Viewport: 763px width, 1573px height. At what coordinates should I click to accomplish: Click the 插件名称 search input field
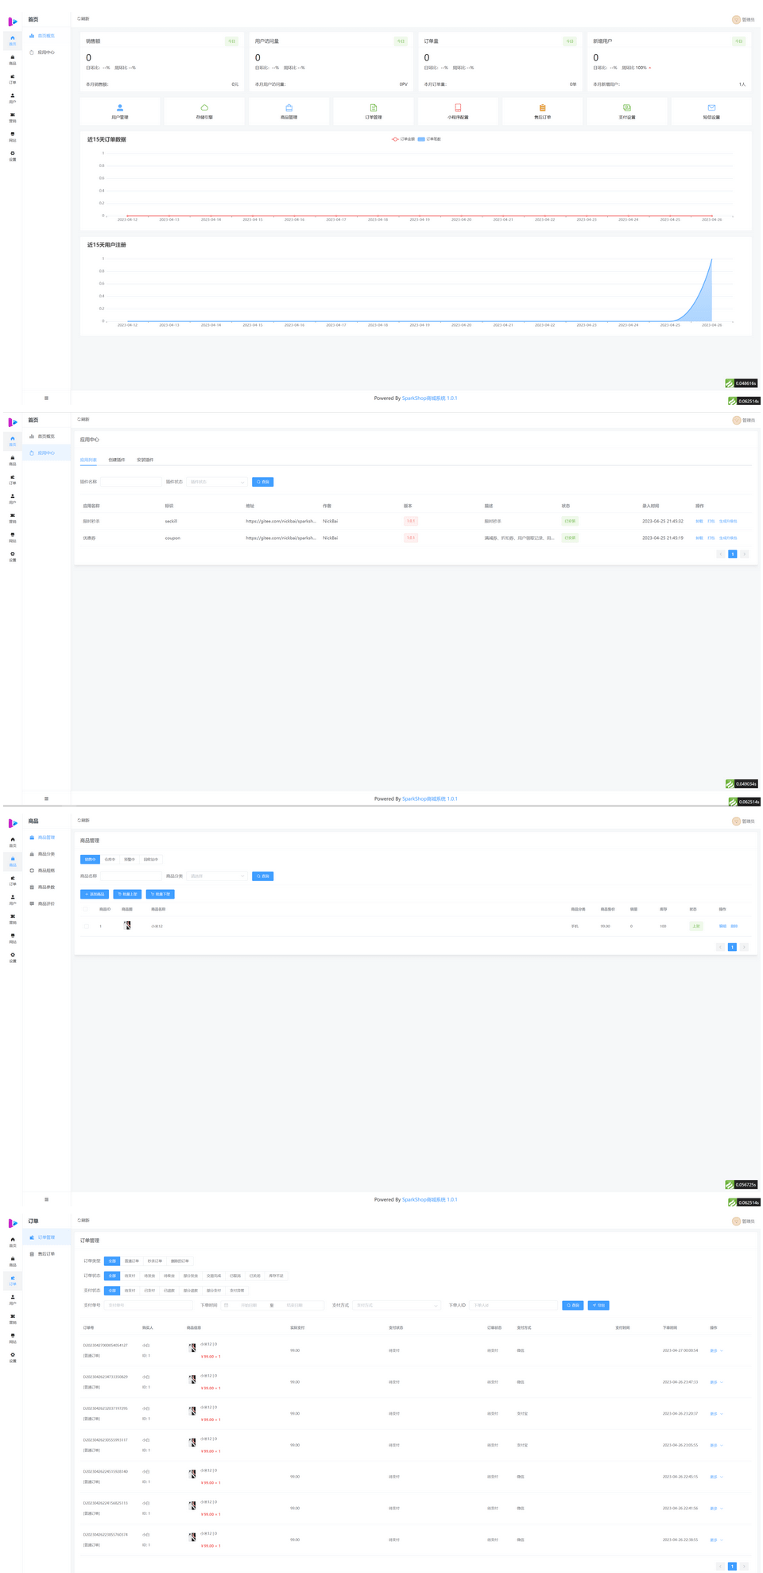(131, 482)
